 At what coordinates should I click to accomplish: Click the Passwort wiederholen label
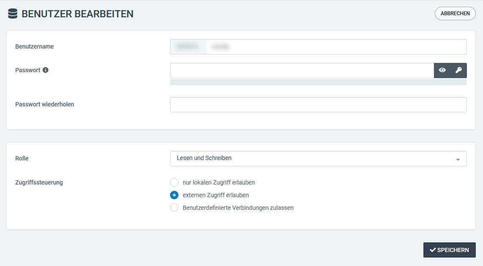tap(44, 104)
